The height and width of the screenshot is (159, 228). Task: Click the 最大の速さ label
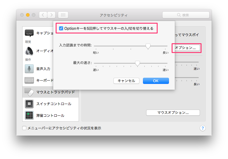(82, 63)
